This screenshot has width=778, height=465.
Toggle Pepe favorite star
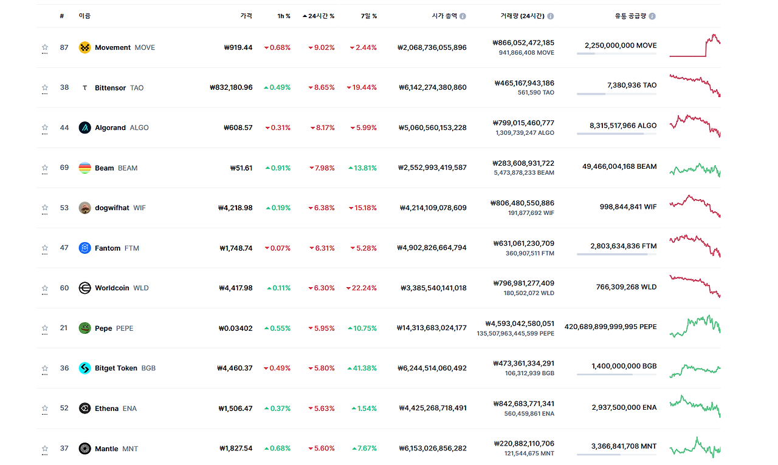[x=44, y=327]
